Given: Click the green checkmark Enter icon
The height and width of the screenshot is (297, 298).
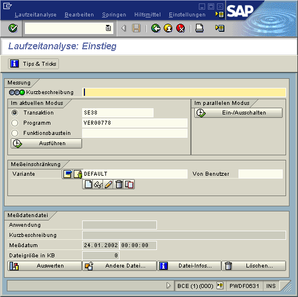Looking at the screenshot, I should (x=13, y=28).
